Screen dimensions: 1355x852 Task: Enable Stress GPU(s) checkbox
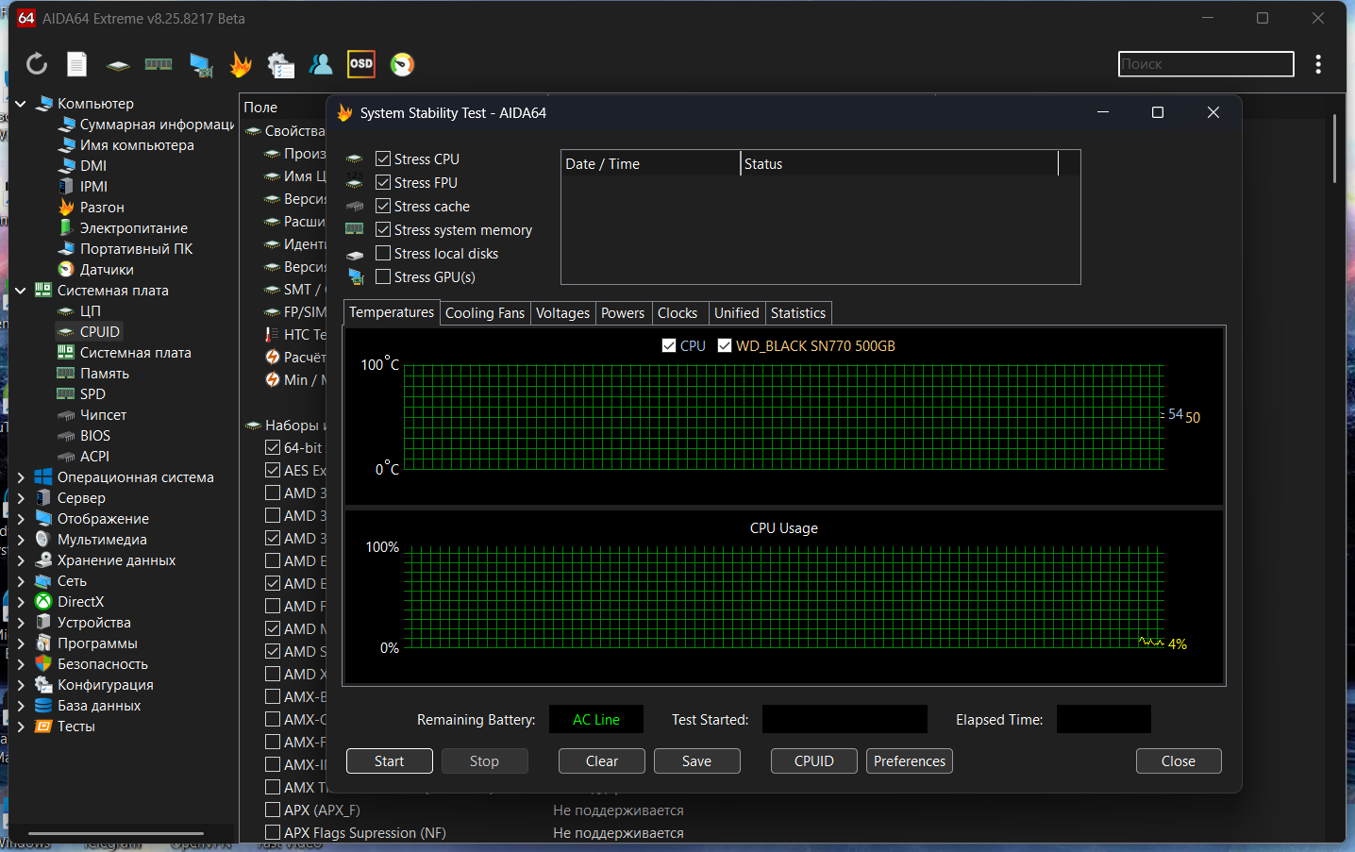[x=383, y=277]
